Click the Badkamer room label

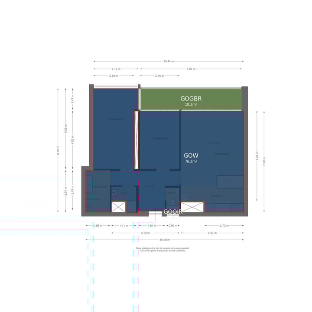(100, 186)
